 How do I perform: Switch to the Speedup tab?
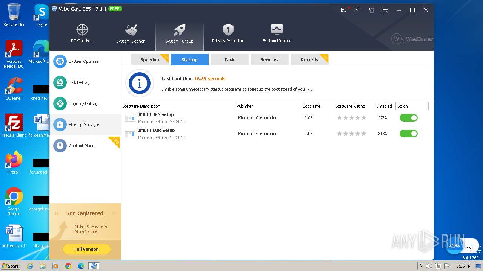150,60
